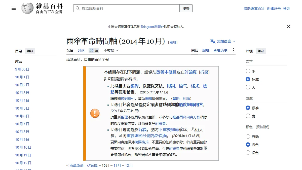Select the 汉 漢 variant tab

click(x=93, y=50)
